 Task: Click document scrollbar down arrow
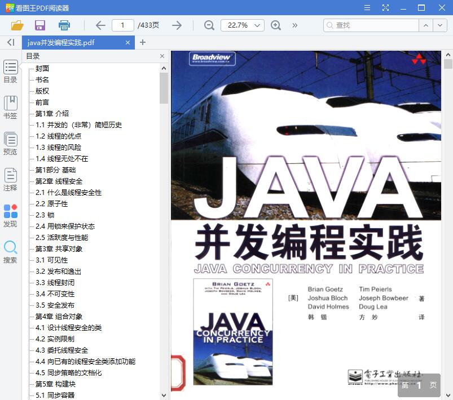coord(448,395)
